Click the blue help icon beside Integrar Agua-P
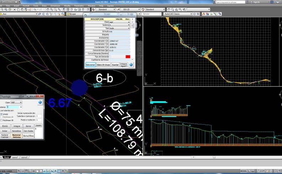 131,65
